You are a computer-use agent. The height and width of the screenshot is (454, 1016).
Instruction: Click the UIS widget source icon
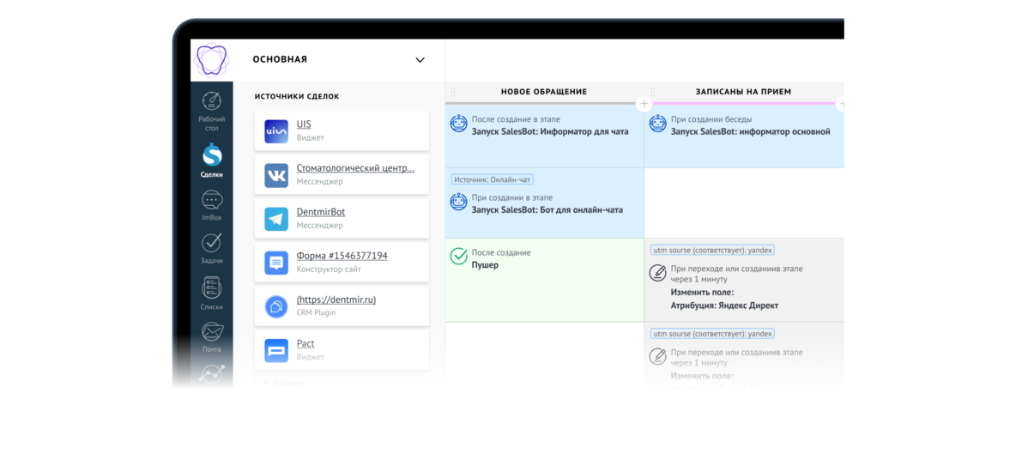tap(276, 131)
